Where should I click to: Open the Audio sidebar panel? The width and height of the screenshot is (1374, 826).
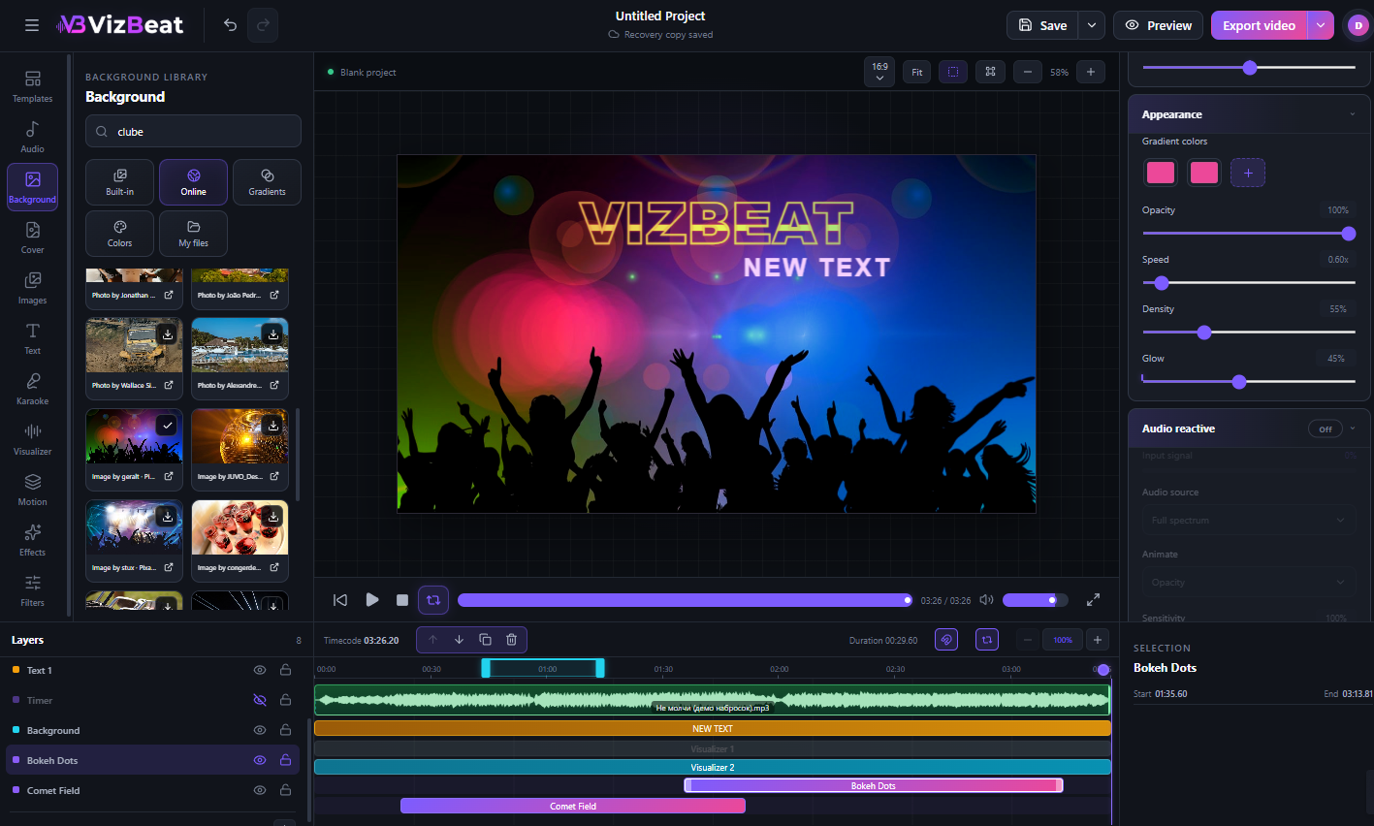click(32, 137)
